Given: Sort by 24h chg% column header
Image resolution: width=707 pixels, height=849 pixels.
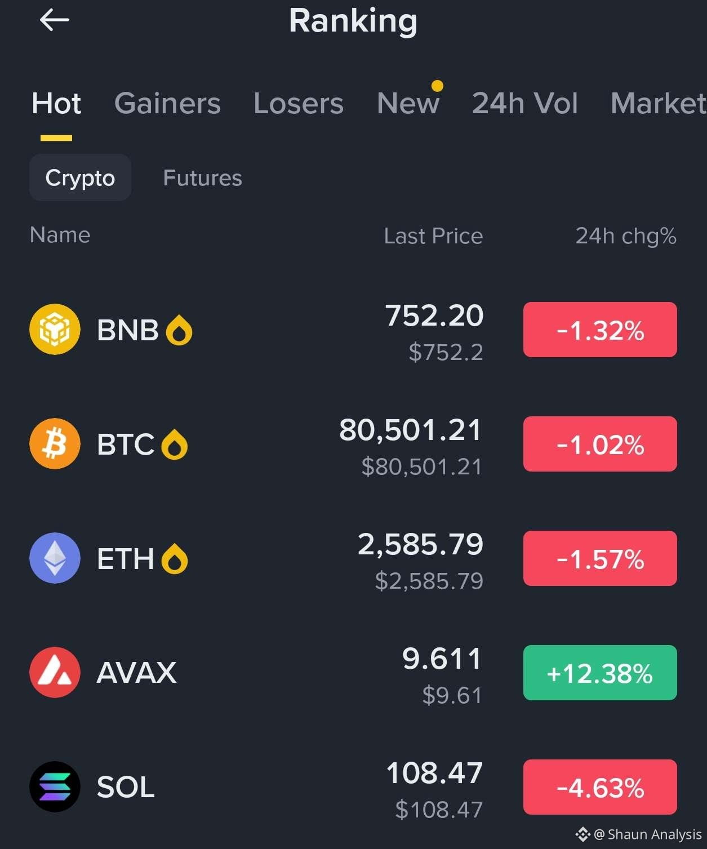Looking at the screenshot, I should [626, 236].
